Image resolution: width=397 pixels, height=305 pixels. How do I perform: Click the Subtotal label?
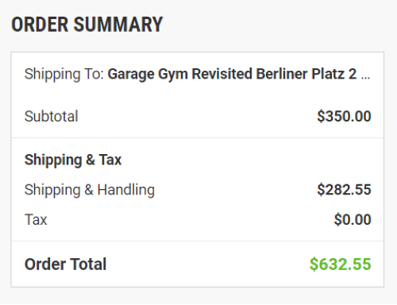pyautogui.click(x=51, y=116)
